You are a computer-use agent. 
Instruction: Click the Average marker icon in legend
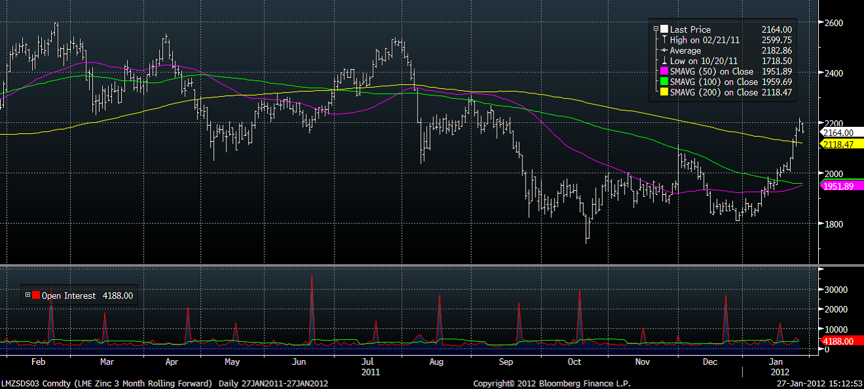tap(664, 50)
